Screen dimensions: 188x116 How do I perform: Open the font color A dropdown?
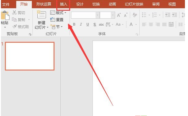[x=136, y=24]
